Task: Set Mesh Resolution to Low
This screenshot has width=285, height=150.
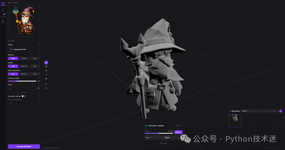Action: tap(13, 74)
